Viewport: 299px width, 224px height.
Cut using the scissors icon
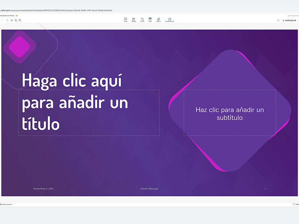coord(12,21)
